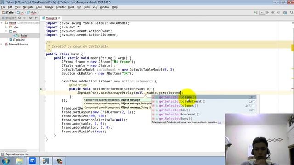
Task: Click the yellow error stripe marker
Action: pos(293,48)
